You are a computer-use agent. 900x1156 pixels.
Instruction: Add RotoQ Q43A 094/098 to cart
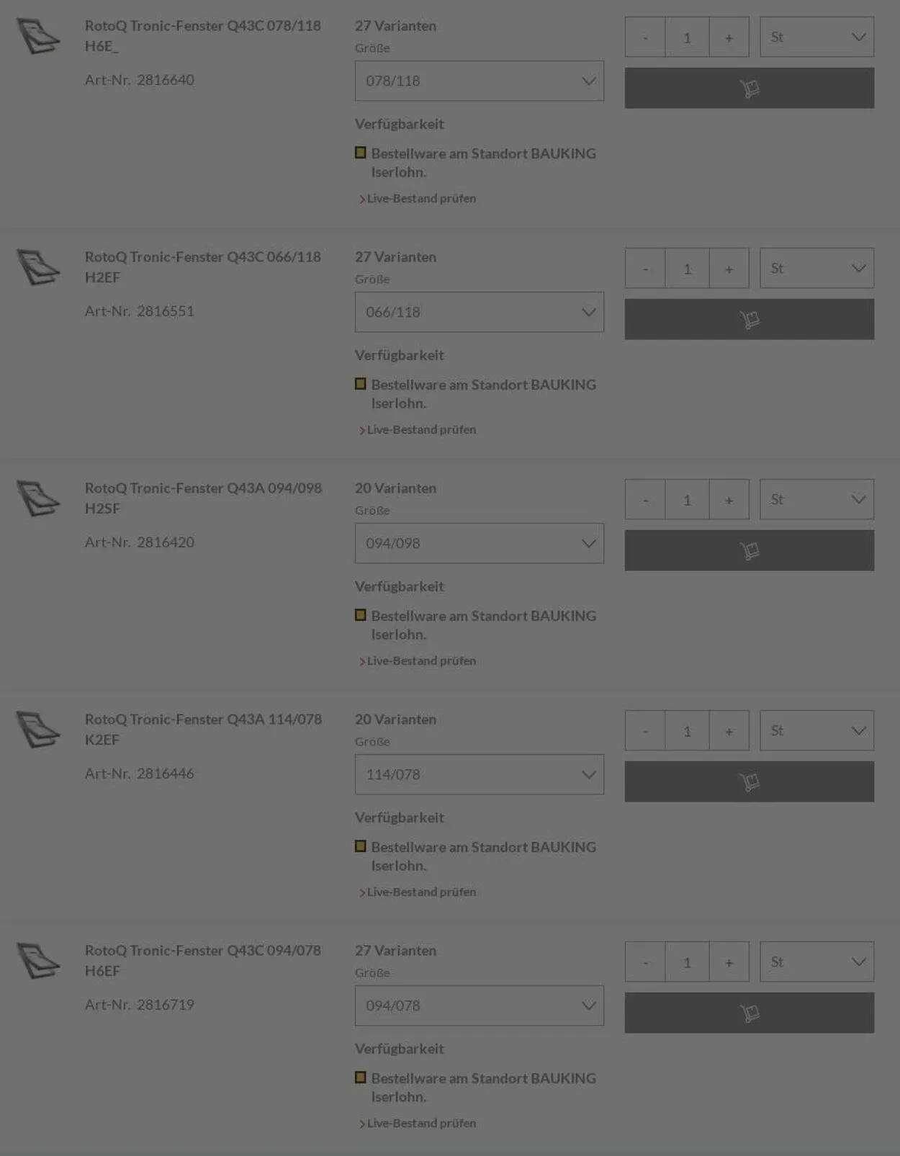749,550
